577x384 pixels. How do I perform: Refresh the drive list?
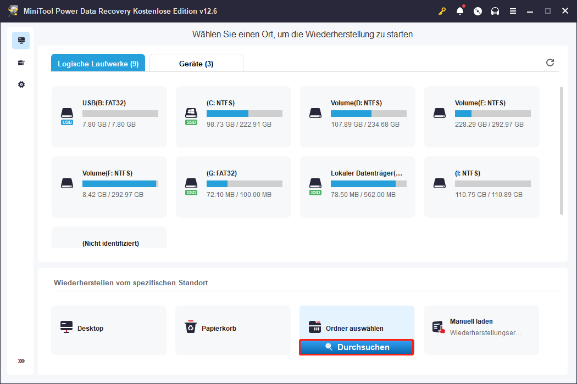pos(550,63)
